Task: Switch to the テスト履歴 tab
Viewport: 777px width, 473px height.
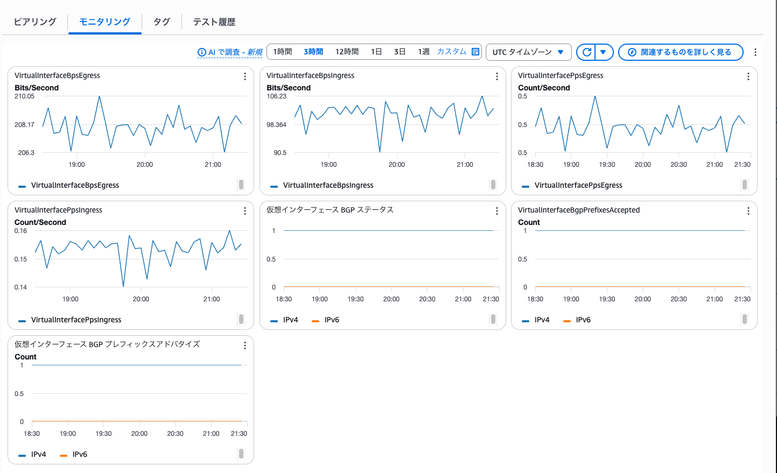Action: pos(214,22)
